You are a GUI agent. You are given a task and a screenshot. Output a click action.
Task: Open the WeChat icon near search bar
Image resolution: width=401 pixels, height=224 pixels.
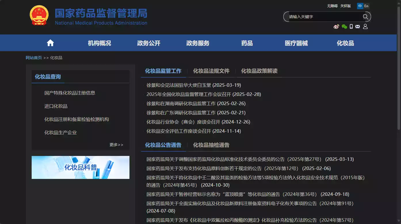click(344, 26)
